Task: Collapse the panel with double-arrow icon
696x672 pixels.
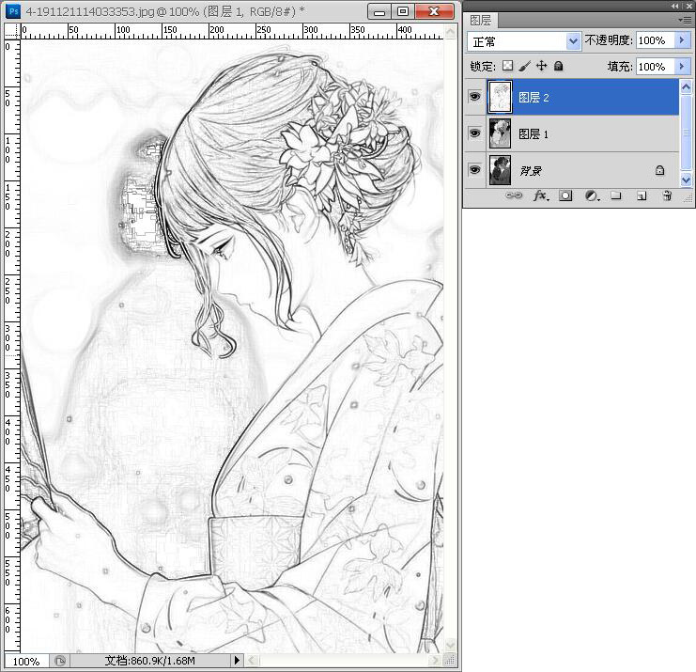Action: click(674, 6)
